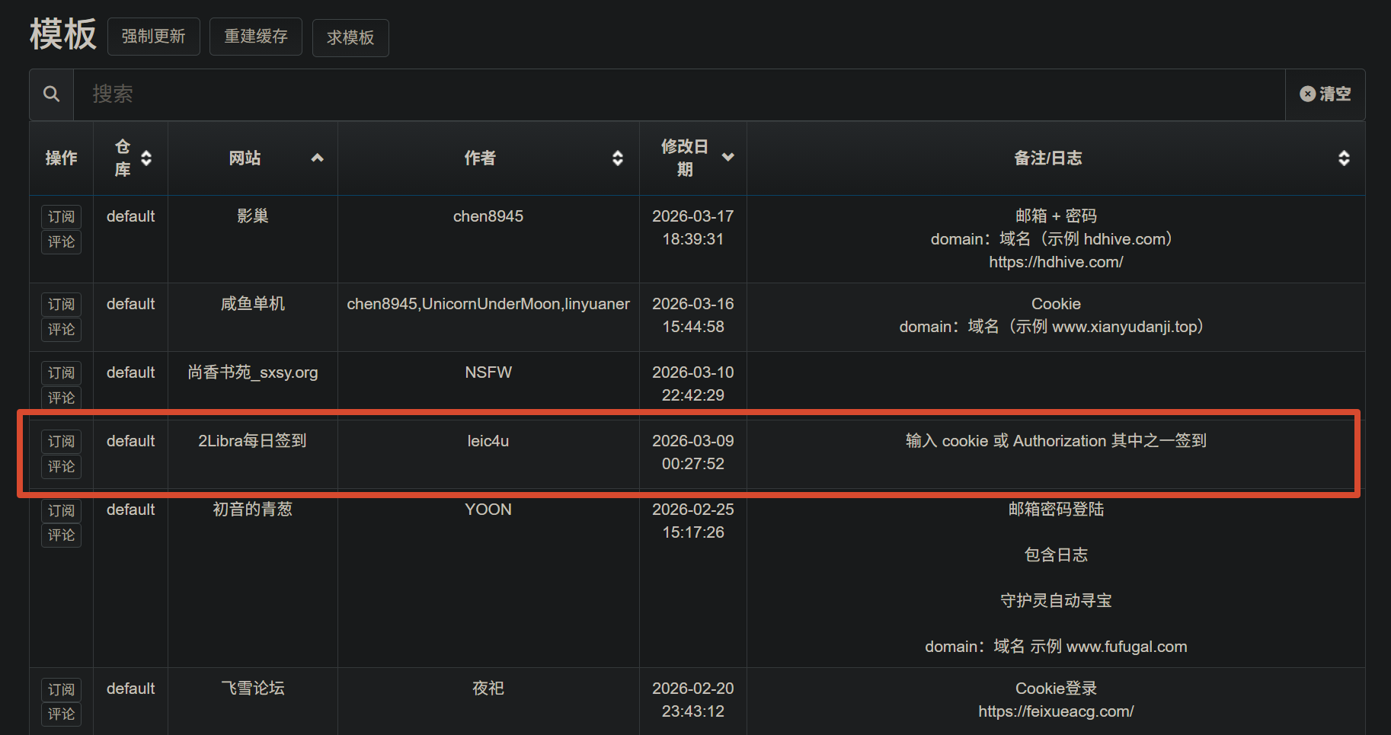Sort by 修改日期 column down chevron

pyautogui.click(x=727, y=158)
